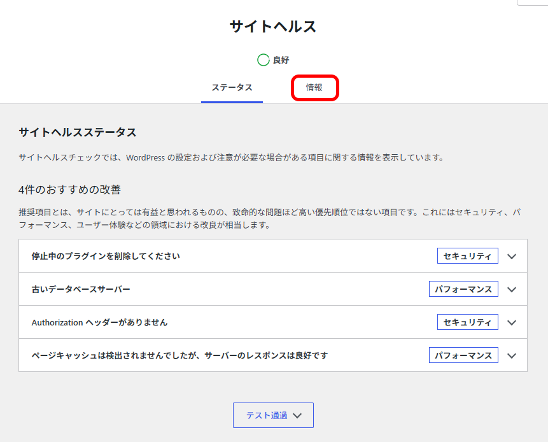Viewport: 548px width, 442px height.
Task: Click セキュリティ badge on Authorization row
Action: (x=468, y=322)
